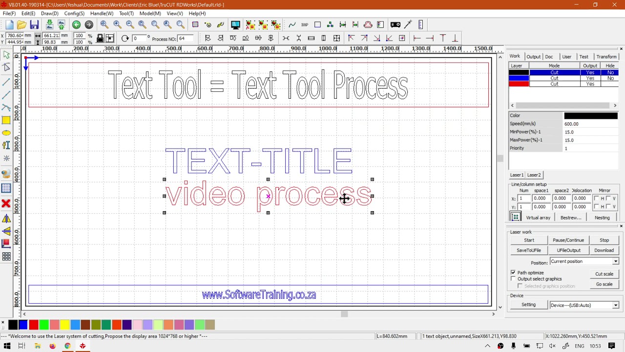Toggle Hide No for blue layer

pyautogui.click(x=610, y=78)
